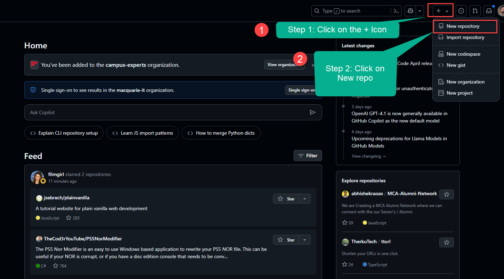Click the View organization button

click(x=285, y=65)
